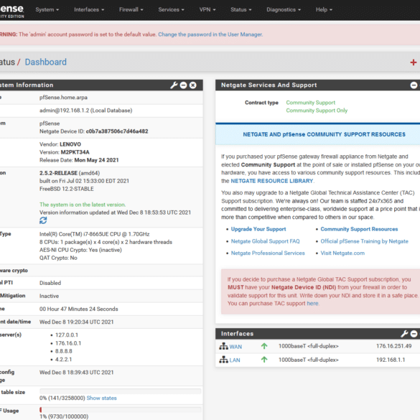This screenshot has width=420, height=420.
Task: Collapse the Netgate Services And Support widget
Action: [414, 85]
